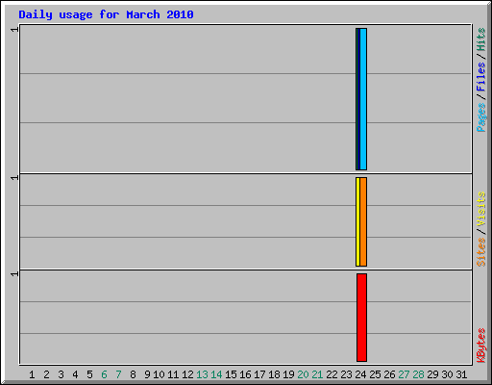Click the green 'Hits' legend label
Screen dimensions: 492x385
481,39
